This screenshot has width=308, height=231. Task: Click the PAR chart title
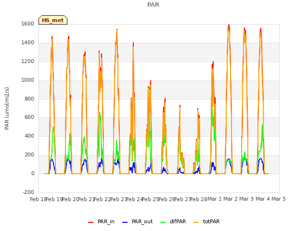pos(153,4)
